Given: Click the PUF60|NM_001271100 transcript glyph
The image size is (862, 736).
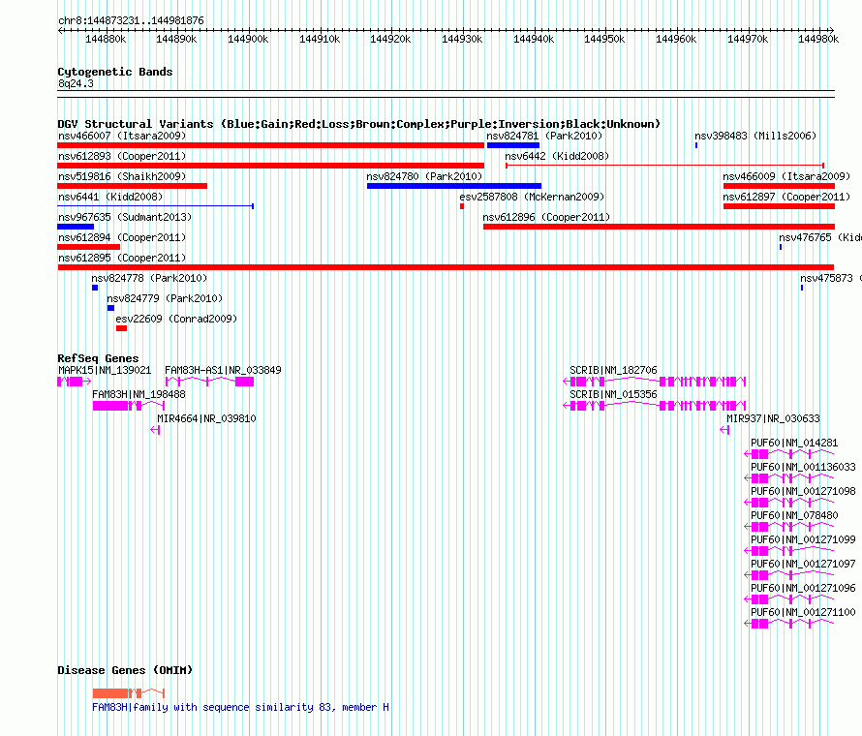Looking at the screenshot, I should coord(789,624).
